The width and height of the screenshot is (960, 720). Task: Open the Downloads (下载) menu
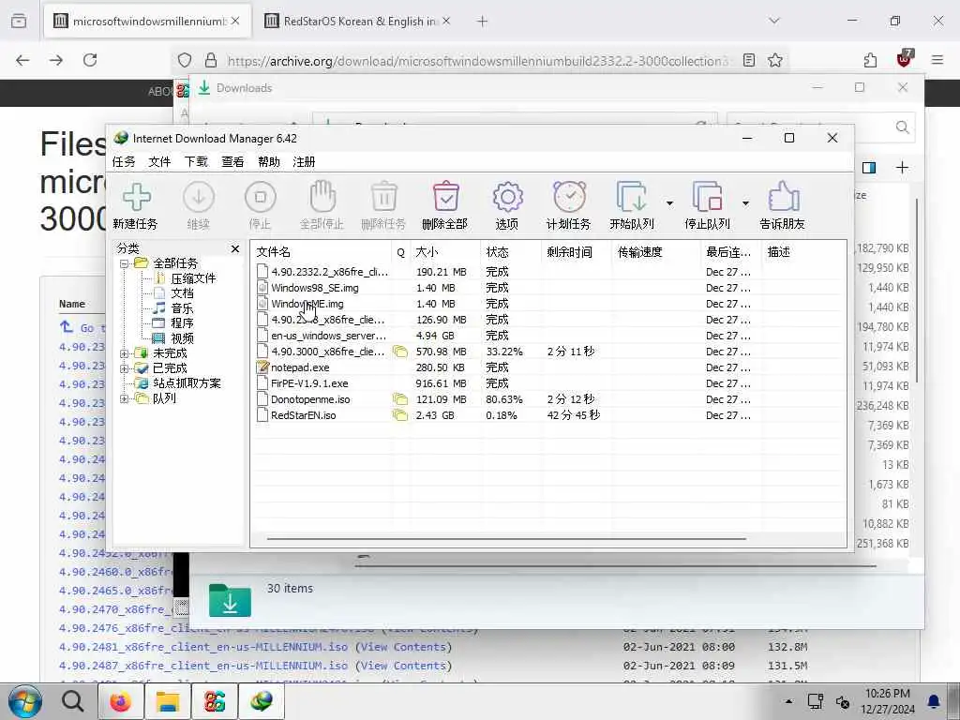[196, 161]
